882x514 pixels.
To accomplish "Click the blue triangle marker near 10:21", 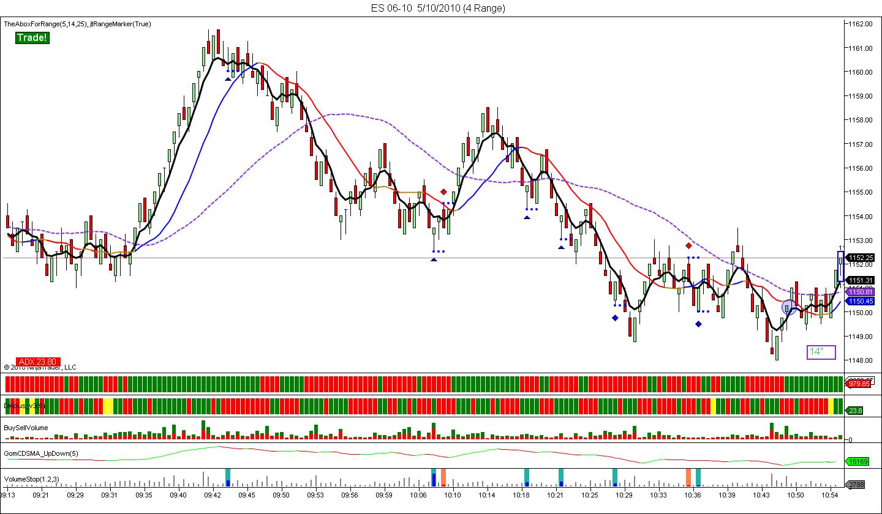I will coord(561,247).
